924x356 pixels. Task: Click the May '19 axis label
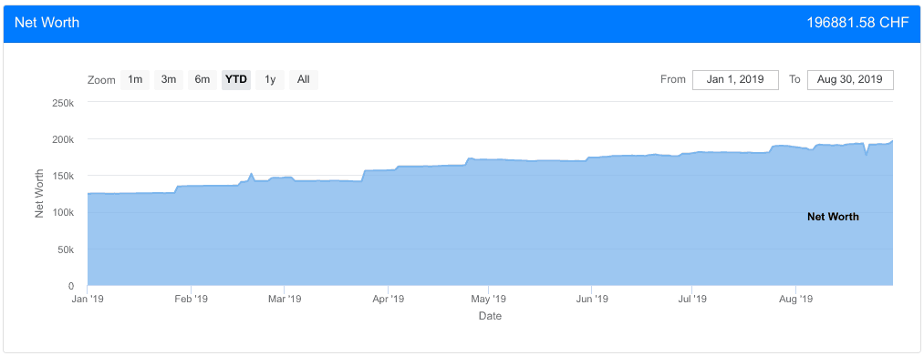(x=488, y=299)
